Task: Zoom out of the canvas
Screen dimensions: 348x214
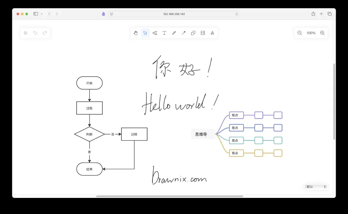Action: click(300, 33)
